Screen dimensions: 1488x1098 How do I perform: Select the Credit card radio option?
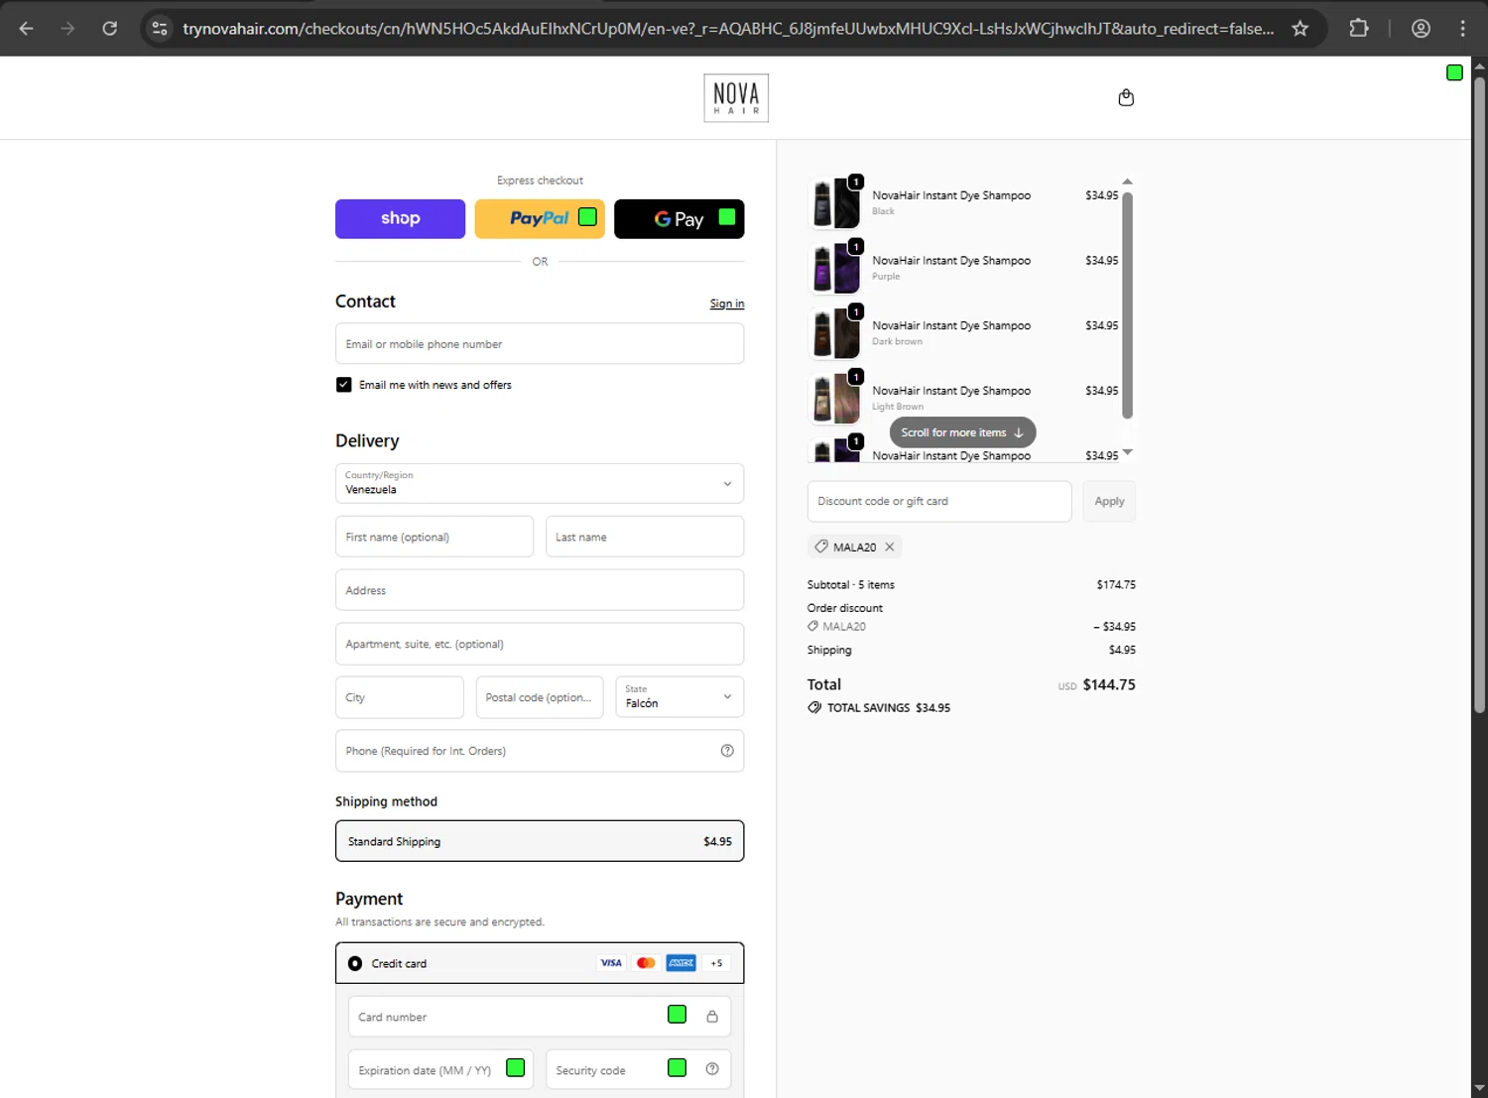coord(355,963)
